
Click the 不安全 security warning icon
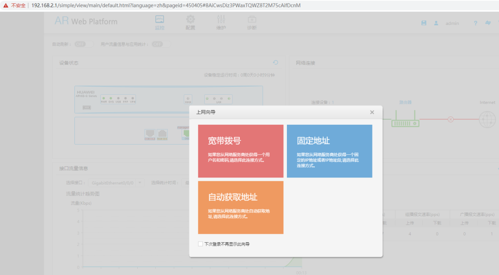pyautogui.click(x=6, y=6)
